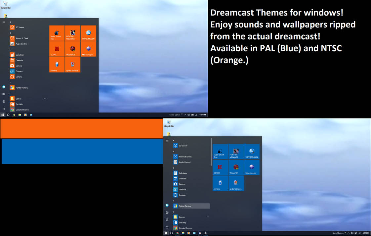This screenshot has width=371, height=236.
Task: Launch the orange Minesweeper tile
Action: pos(89,49)
